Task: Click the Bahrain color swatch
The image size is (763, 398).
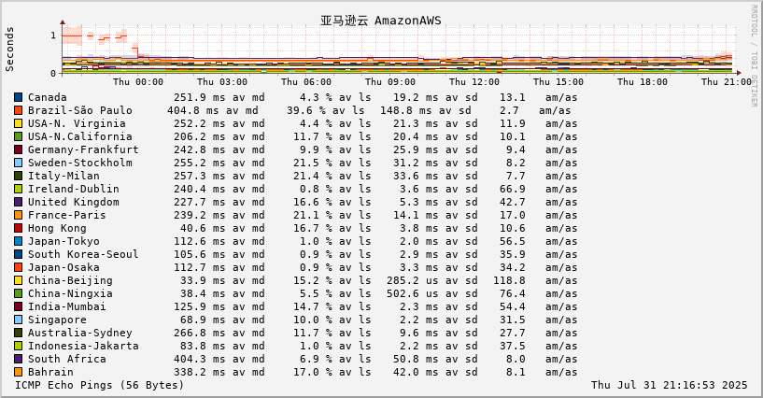Action: pyautogui.click(x=18, y=372)
